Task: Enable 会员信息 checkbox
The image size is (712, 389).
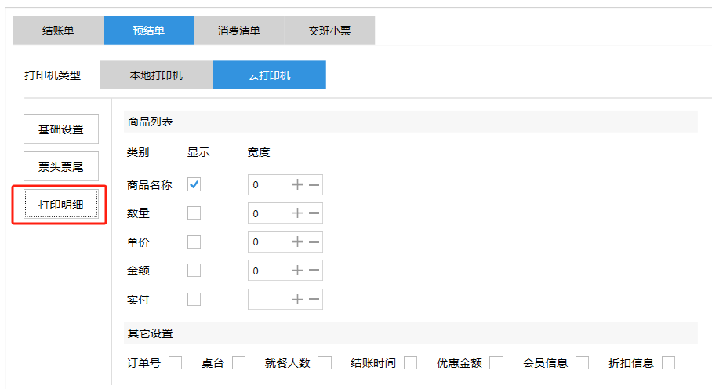Action: (582, 362)
